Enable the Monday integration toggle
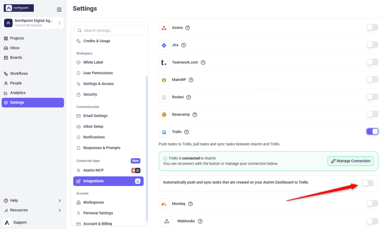The image size is (384, 229). click(x=372, y=203)
